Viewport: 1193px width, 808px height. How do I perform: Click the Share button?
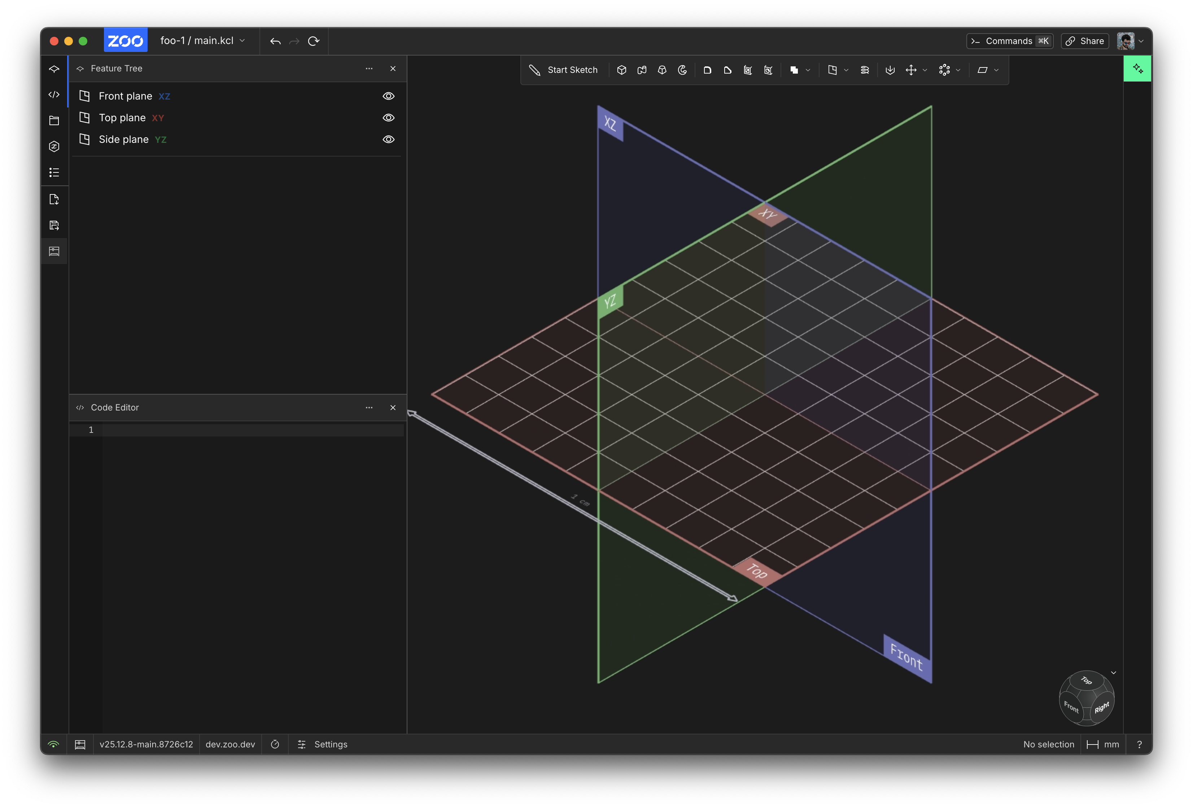pyautogui.click(x=1085, y=41)
